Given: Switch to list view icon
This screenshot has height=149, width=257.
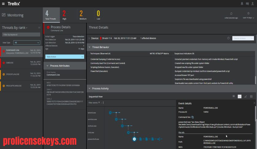Looking at the screenshot, I should pos(234,96).
